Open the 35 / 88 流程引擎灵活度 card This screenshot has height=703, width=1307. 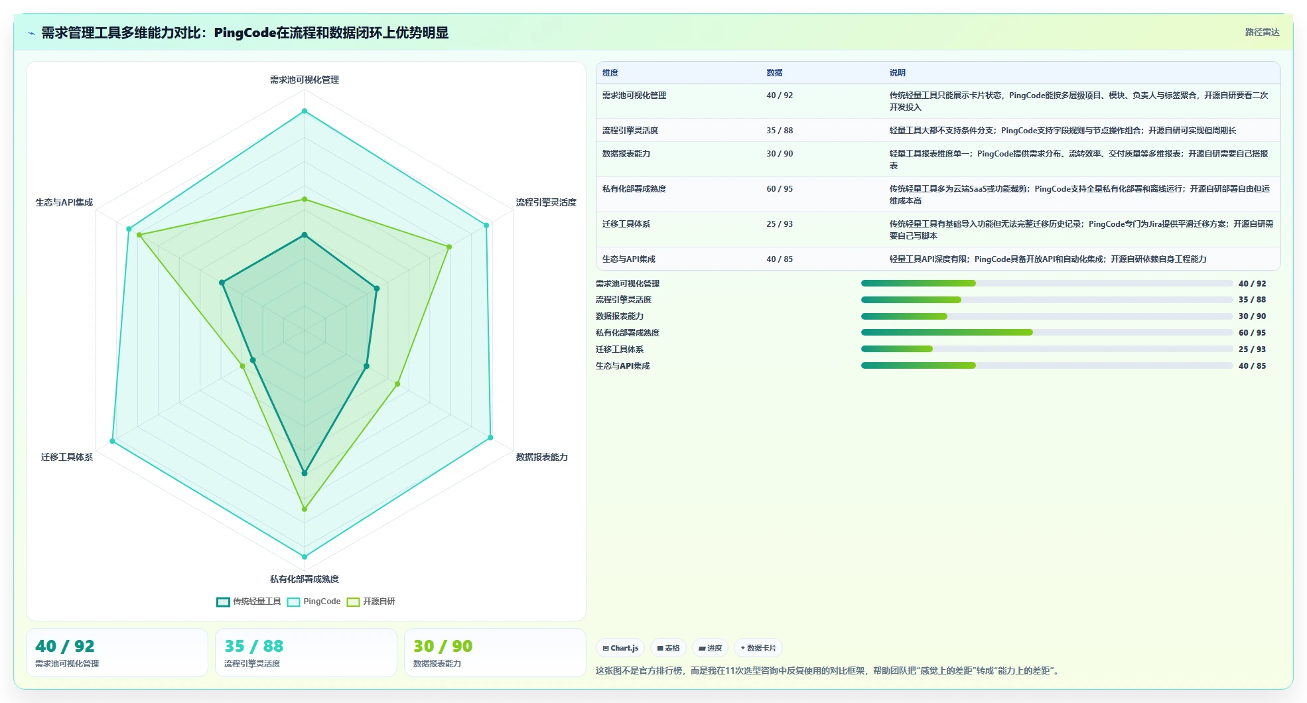coord(306,653)
